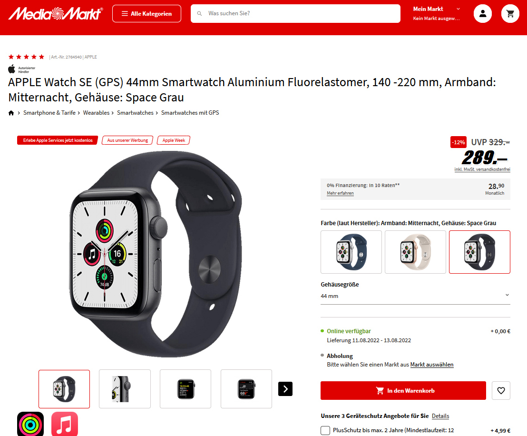Show next product thumbnails with arrow
Image resolution: width=527 pixels, height=436 pixels.
(x=285, y=389)
